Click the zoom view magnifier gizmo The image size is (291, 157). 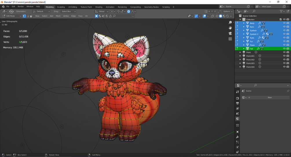pyautogui.click(x=230, y=23)
